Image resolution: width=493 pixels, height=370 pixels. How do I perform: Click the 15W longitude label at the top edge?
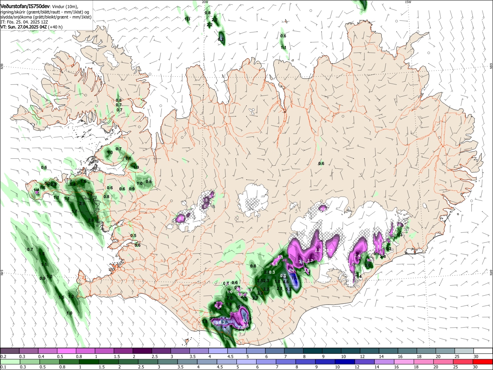[x=408, y=2]
